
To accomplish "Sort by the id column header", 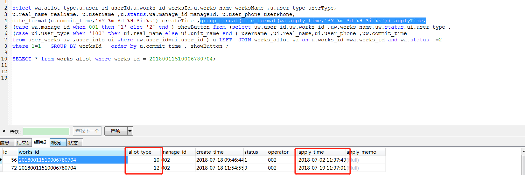I will click(x=10, y=152).
